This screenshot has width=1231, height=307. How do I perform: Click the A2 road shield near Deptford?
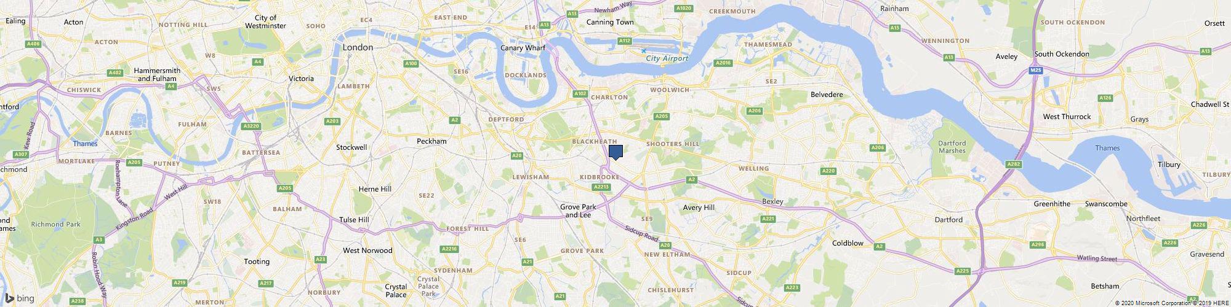click(x=455, y=120)
